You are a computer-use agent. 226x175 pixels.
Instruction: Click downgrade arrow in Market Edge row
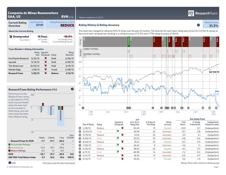46,69
